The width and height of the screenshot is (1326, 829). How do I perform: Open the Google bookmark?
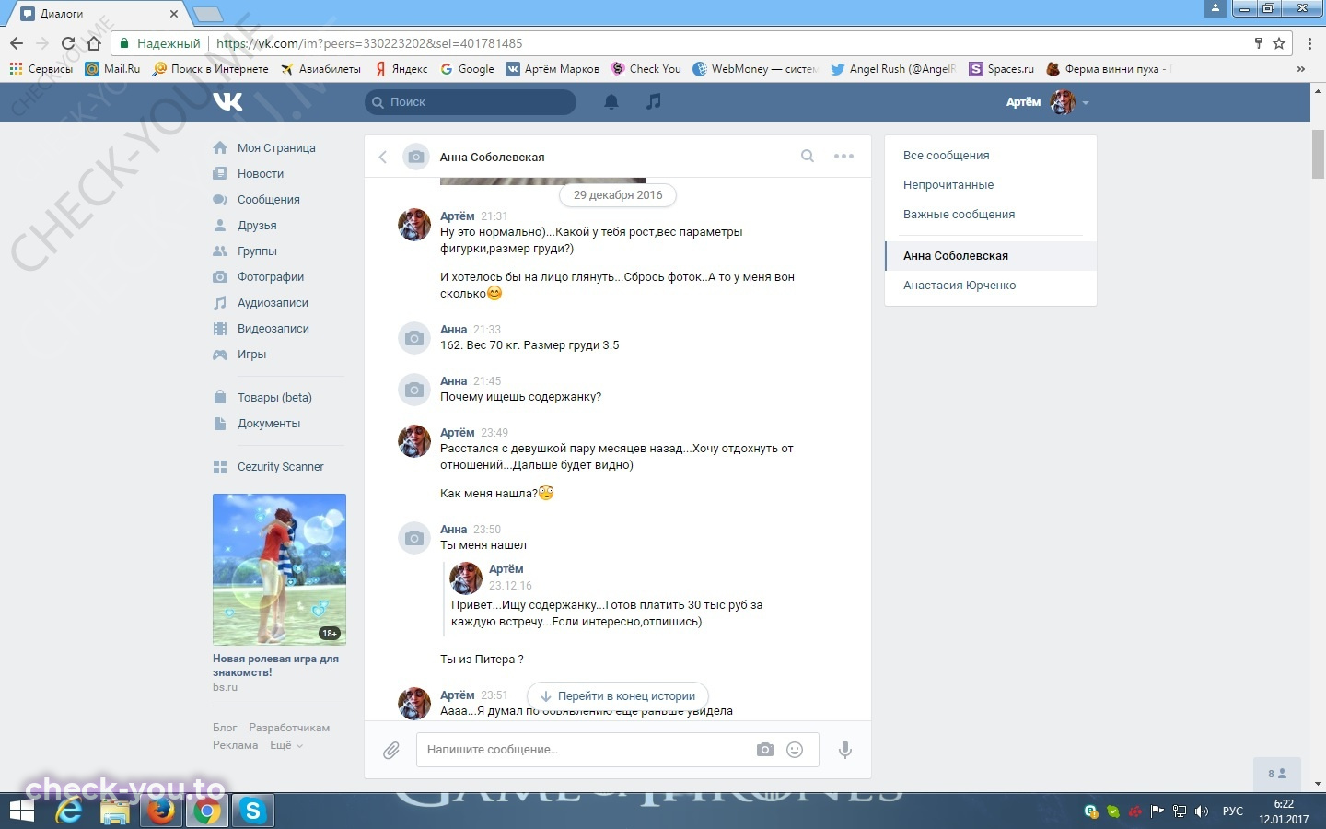pos(467,69)
